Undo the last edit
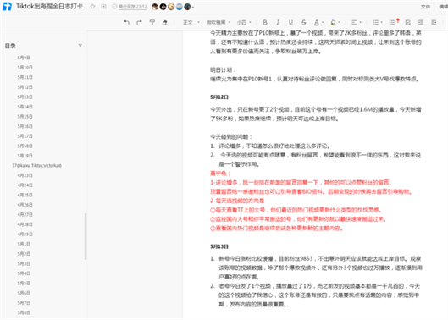The height and width of the screenshot is (320, 448). 126,22
